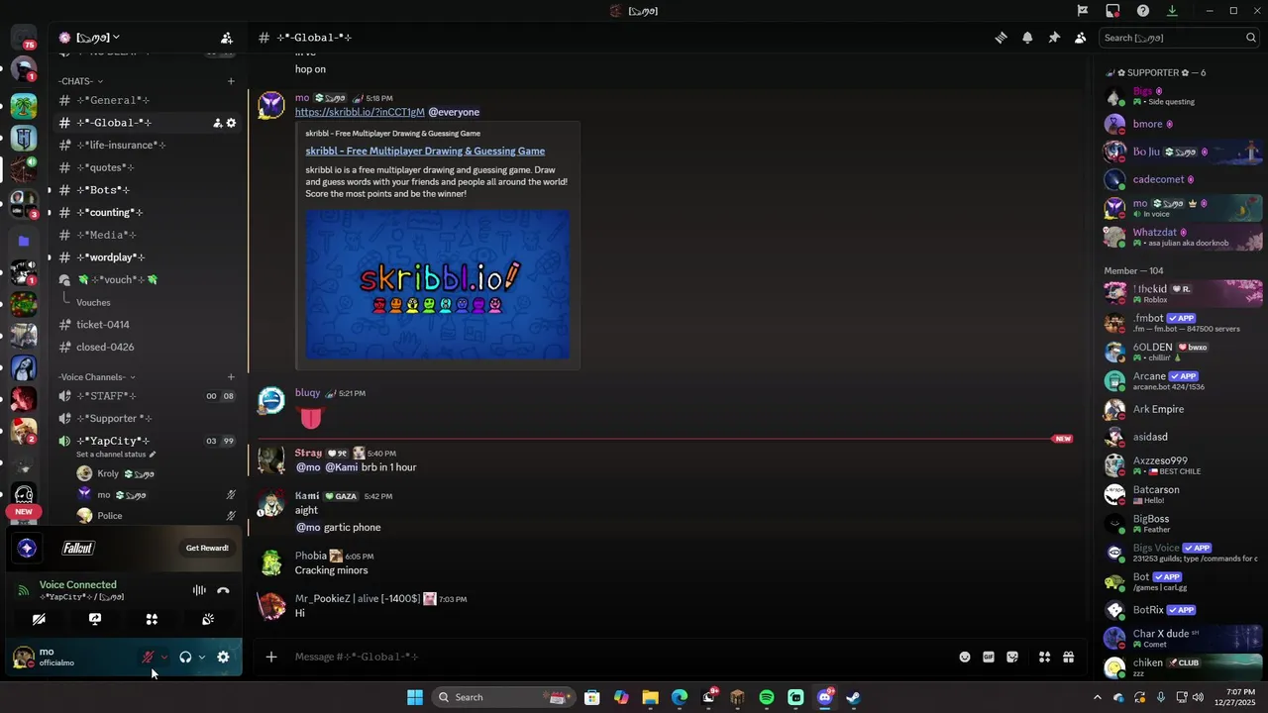This screenshot has width=1268, height=713.
Task: Open the sticker picker
Action: tap(1012, 657)
